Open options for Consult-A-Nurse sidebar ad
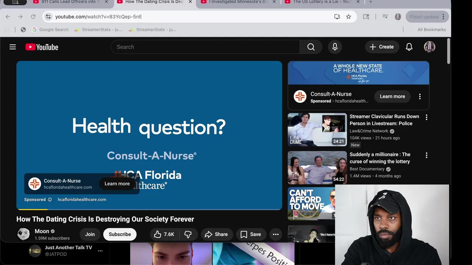472x265 pixels. (x=420, y=96)
